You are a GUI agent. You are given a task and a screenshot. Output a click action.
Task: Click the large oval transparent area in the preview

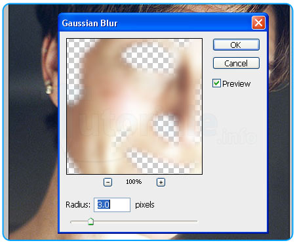coord(148,57)
